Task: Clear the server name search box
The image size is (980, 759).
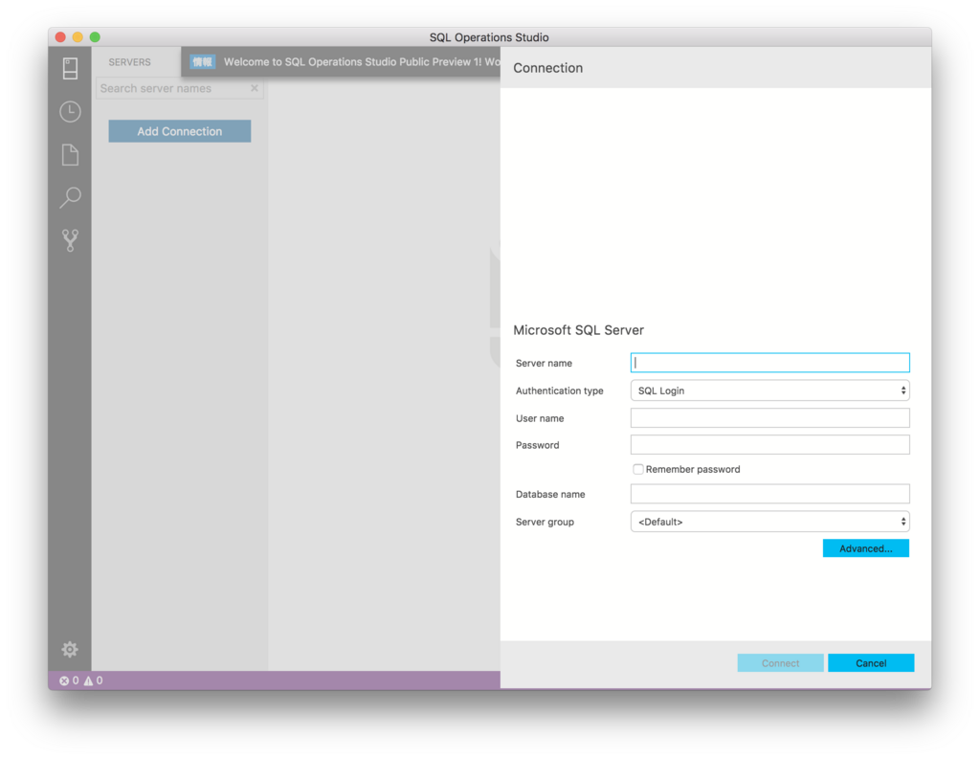Action: pyautogui.click(x=255, y=88)
